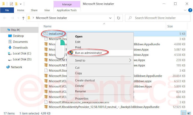
Task: Choose Rename from the context menu
Action: (x=80, y=91)
